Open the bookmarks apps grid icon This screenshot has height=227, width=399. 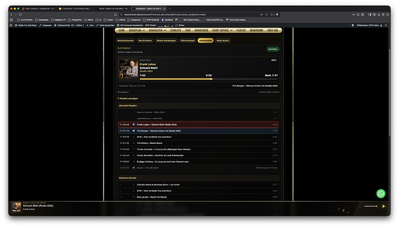coord(11,20)
